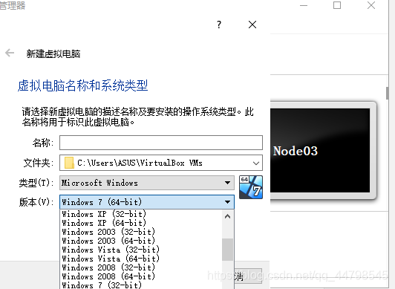Screen dimensions: 395x289
Task: Pick Windows Vista (32-bit) from list
Action: pyautogui.click(x=111, y=250)
